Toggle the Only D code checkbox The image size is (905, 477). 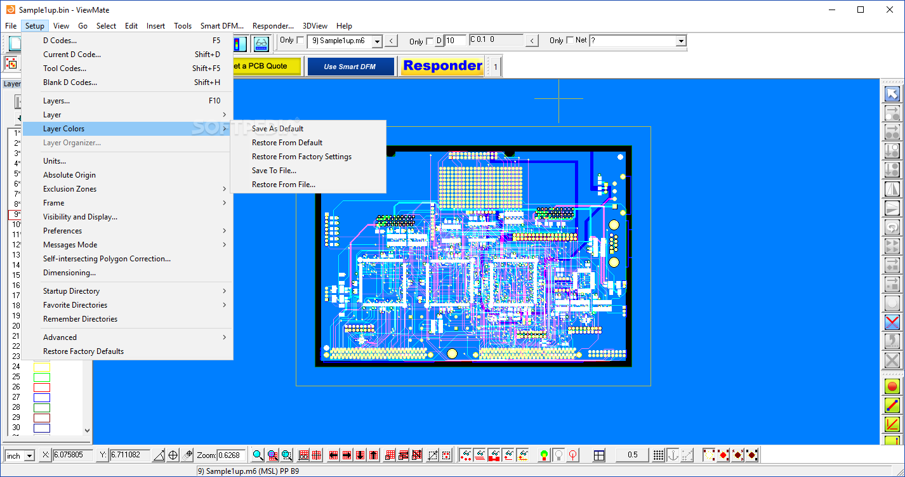click(x=430, y=41)
